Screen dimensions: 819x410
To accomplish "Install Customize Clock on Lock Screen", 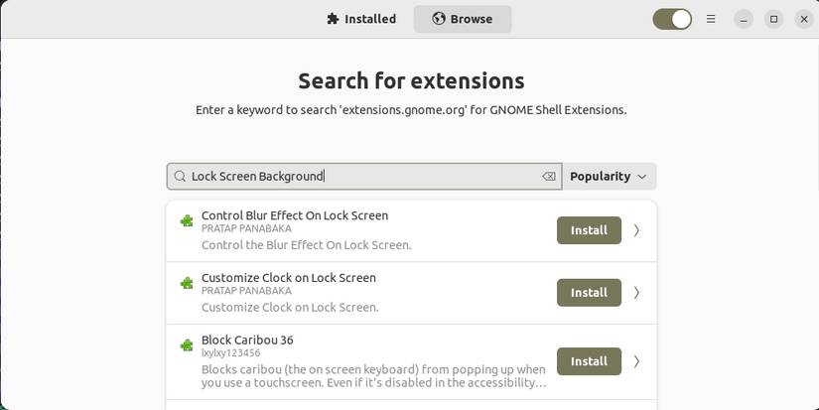I will pyautogui.click(x=589, y=293).
